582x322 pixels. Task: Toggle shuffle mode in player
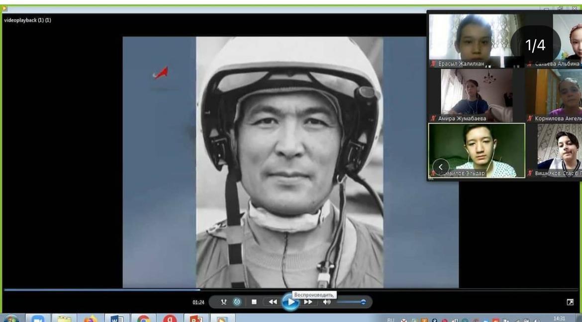(224, 302)
